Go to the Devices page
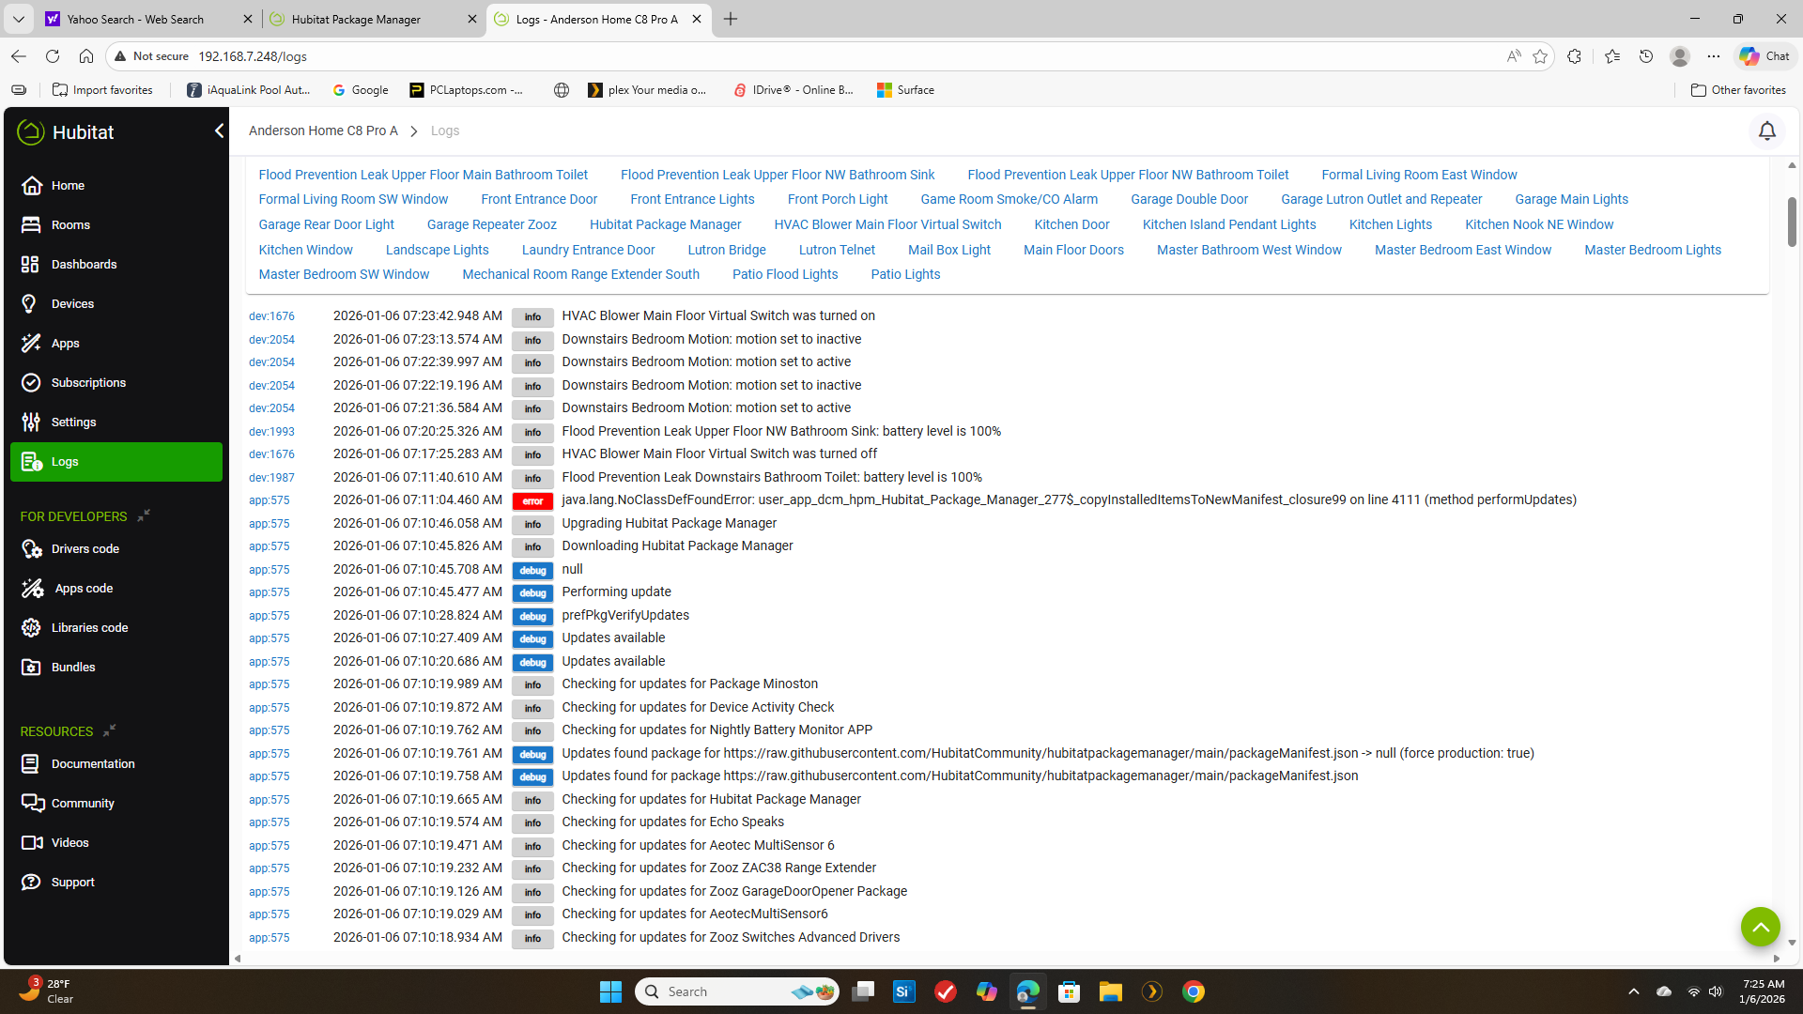This screenshot has width=1803, height=1014. 72,304
